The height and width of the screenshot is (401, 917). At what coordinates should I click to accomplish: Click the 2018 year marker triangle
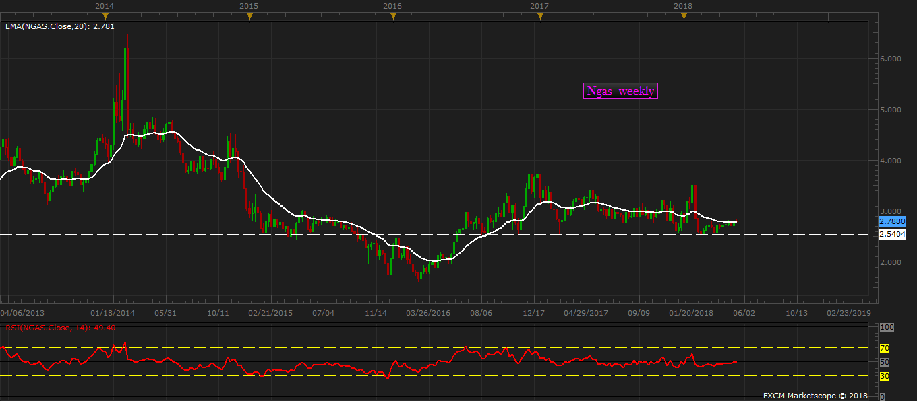pyautogui.click(x=684, y=16)
